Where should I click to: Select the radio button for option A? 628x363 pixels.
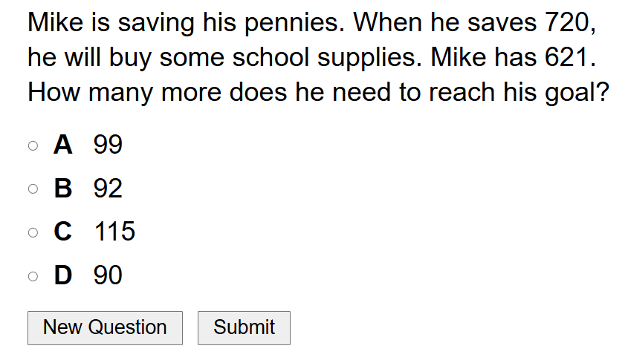(33, 146)
